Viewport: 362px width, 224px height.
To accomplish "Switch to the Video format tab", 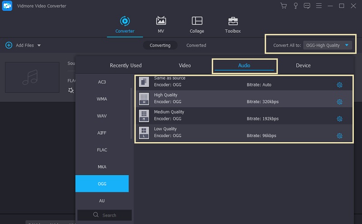I will coord(185,66).
